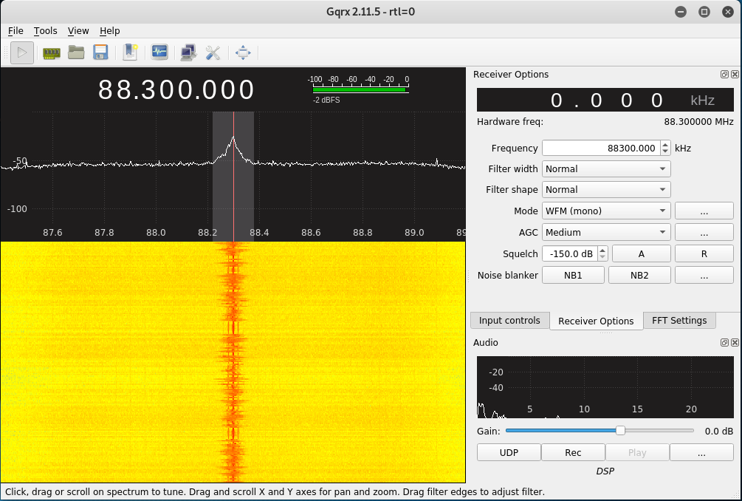This screenshot has width=742, height=501.
Task: Open the Mode dropdown showing WFM (mono)
Action: pos(605,211)
